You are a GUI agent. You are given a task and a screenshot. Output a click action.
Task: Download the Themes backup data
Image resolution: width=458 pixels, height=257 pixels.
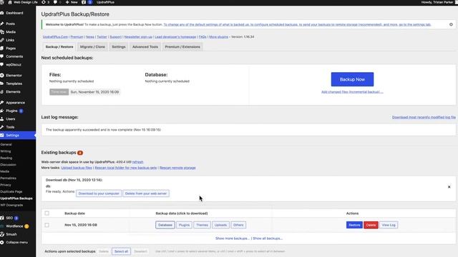point(202,225)
